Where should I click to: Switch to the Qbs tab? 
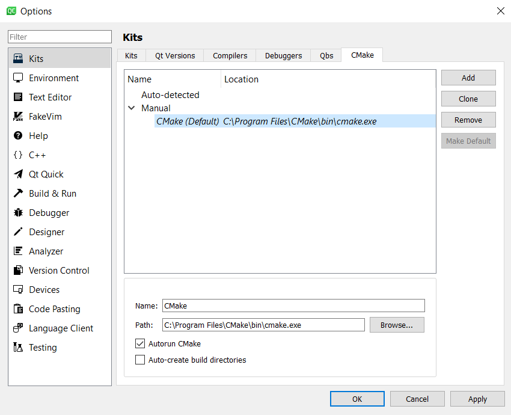[326, 56]
